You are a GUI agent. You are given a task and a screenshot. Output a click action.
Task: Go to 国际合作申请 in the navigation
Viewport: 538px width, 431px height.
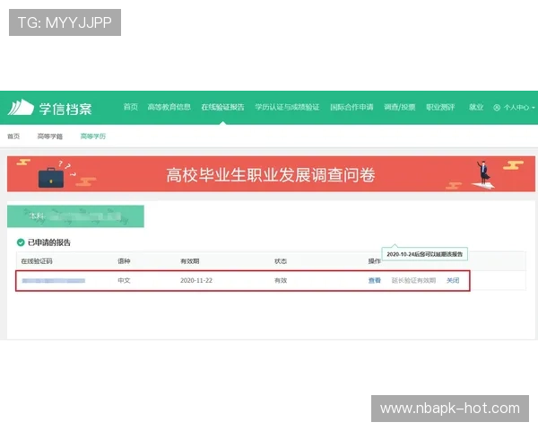point(351,107)
